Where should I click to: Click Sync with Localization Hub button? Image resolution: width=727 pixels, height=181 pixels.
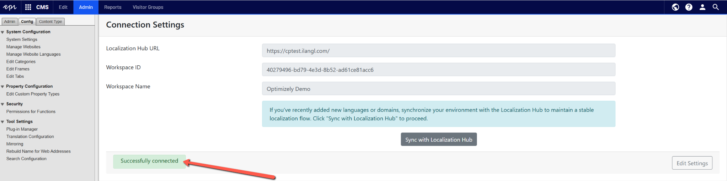pyautogui.click(x=438, y=139)
